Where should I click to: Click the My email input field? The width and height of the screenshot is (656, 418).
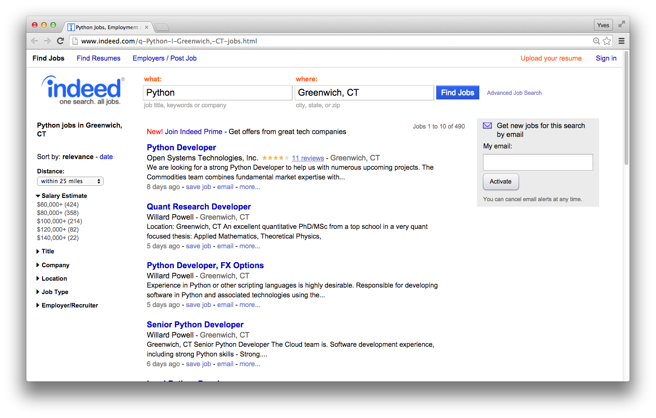pyautogui.click(x=538, y=162)
